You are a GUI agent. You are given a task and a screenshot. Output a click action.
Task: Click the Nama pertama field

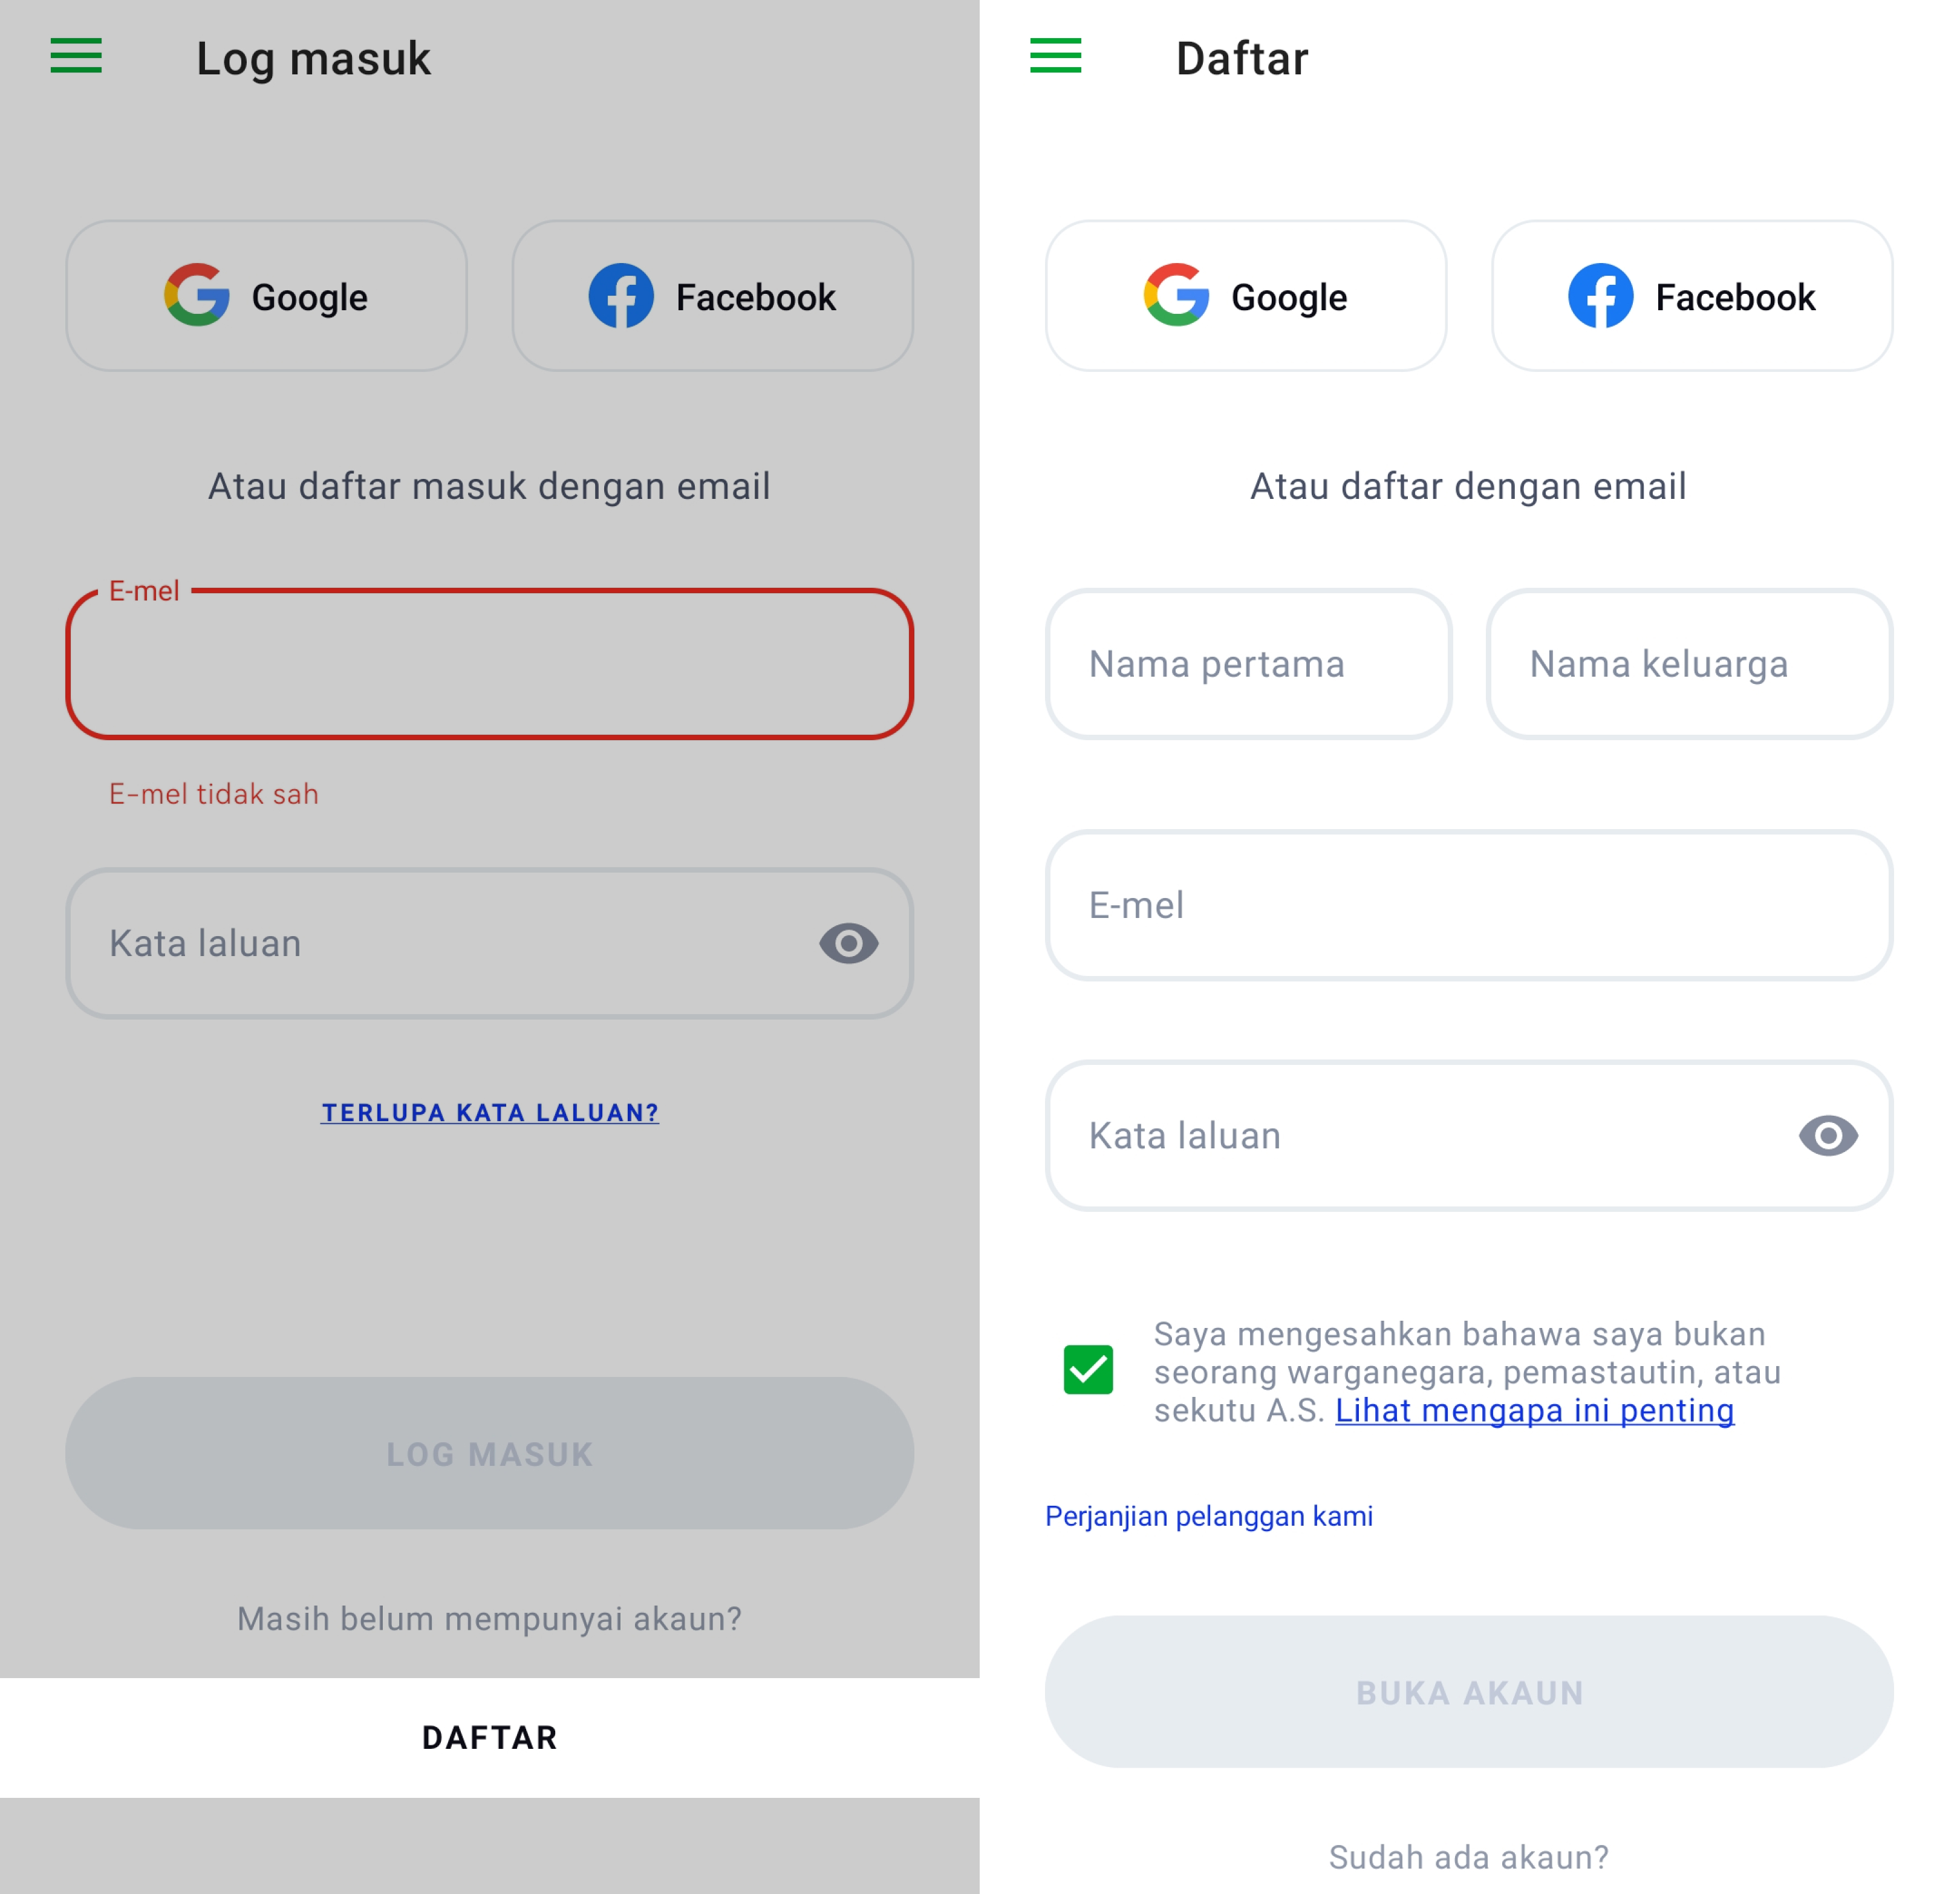pos(1248,664)
